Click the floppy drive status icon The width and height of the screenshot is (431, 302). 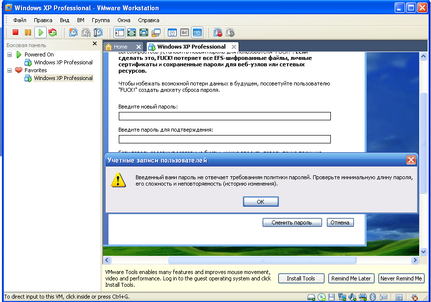pyautogui.click(x=331, y=297)
